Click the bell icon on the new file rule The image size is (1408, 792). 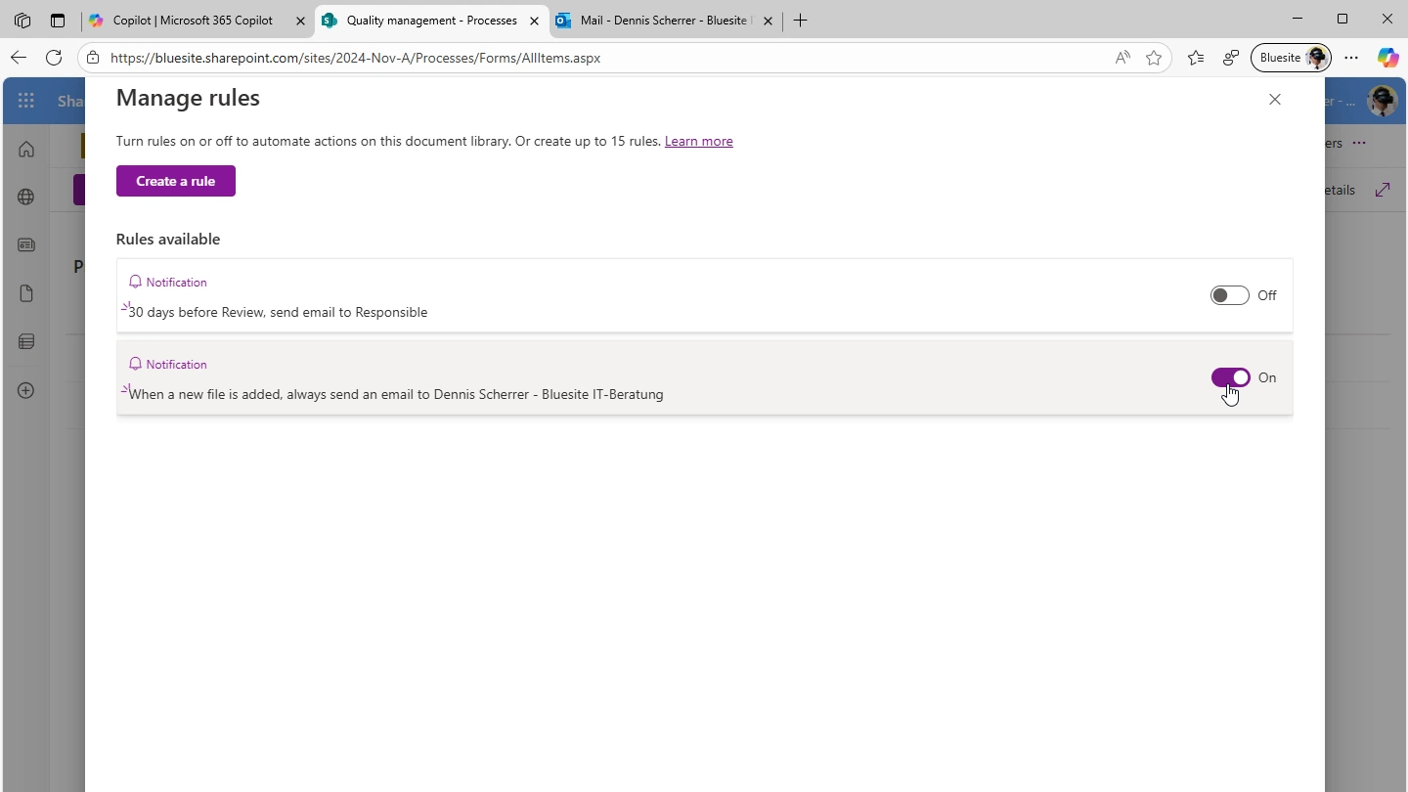point(135,364)
